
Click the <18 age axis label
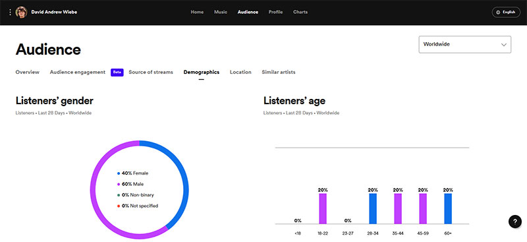pyautogui.click(x=298, y=233)
